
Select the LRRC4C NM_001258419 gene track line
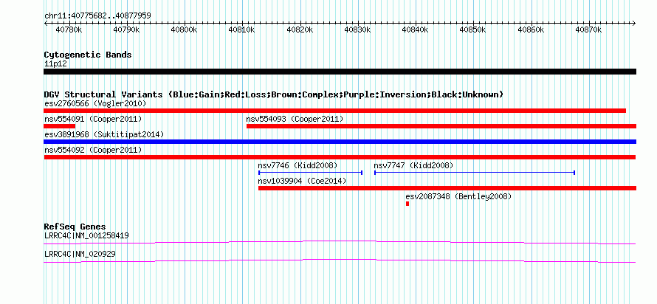point(340,243)
